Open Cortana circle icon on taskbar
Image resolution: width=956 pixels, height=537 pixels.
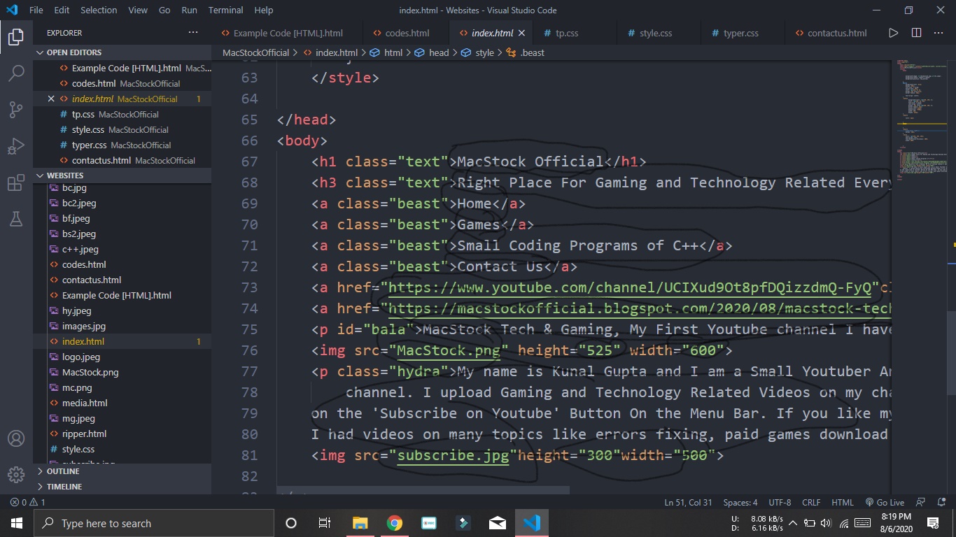click(291, 523)
